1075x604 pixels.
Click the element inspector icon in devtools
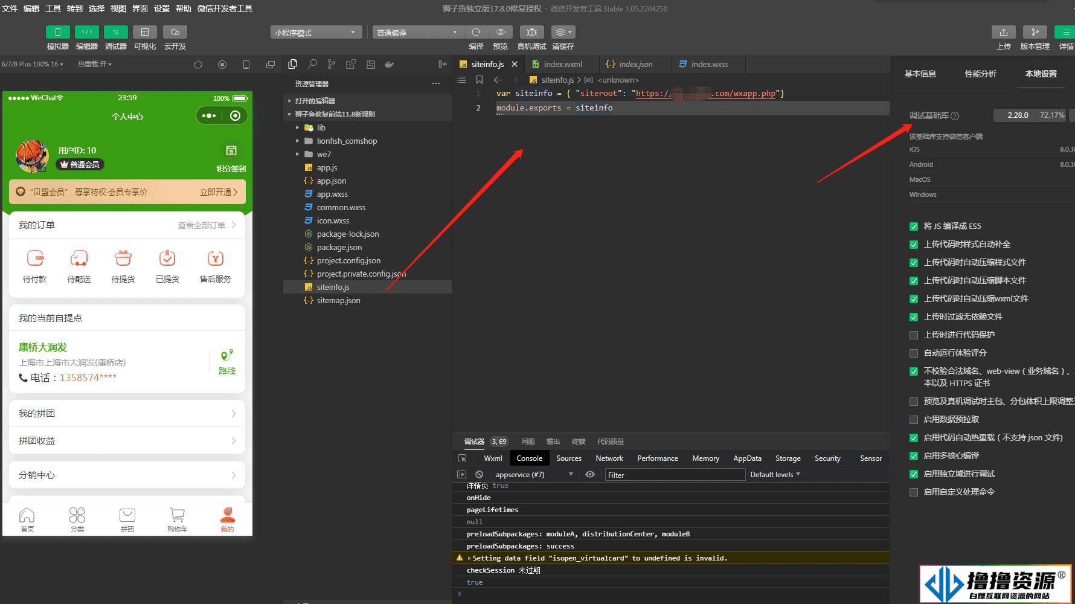[463, 458]
